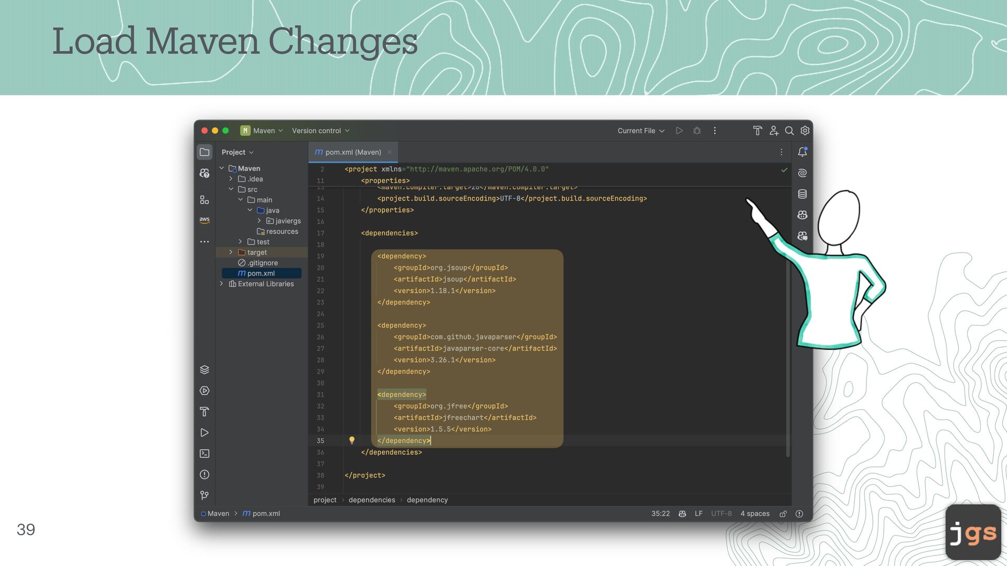Click Copilot status icon in status bar
Image resolution: width=1007 pixels, height=566 pixels.
pyautogui.click(x=682, y=514)
